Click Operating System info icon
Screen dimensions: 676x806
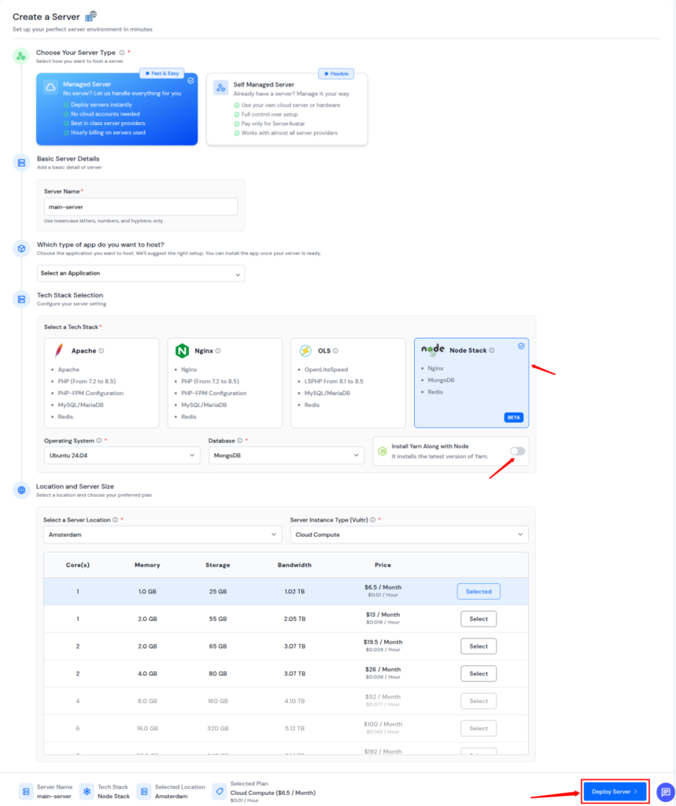100,441
